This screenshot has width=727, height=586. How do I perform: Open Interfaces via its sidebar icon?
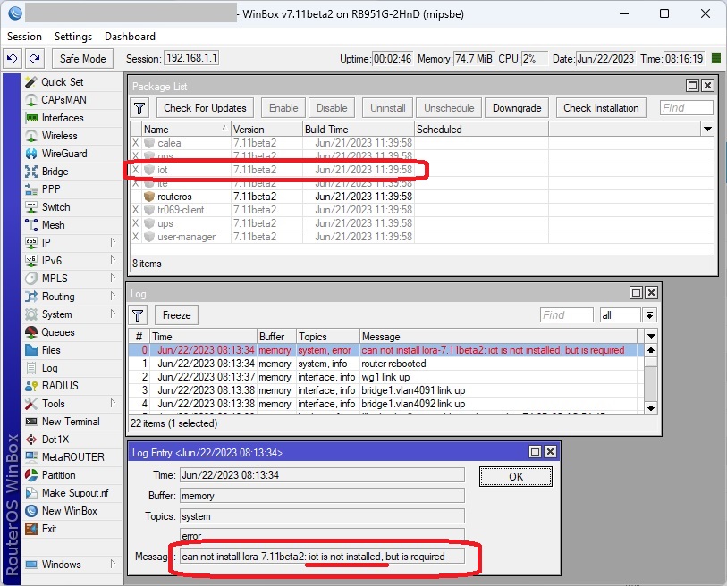click(31, 118)
